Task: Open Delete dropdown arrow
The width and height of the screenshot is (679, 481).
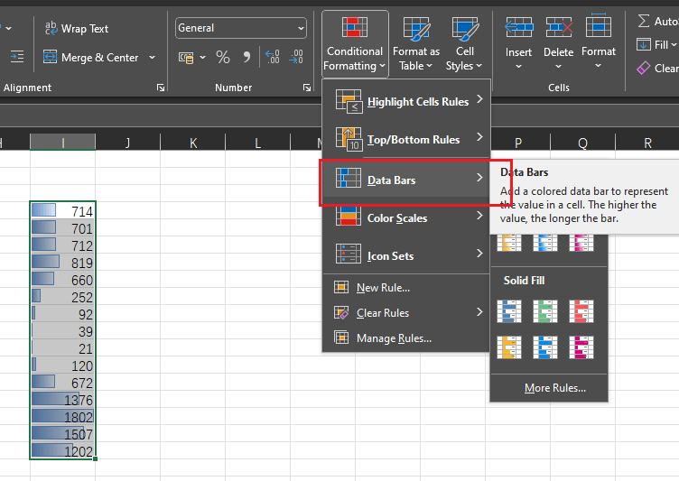Action: coord(558,66)
